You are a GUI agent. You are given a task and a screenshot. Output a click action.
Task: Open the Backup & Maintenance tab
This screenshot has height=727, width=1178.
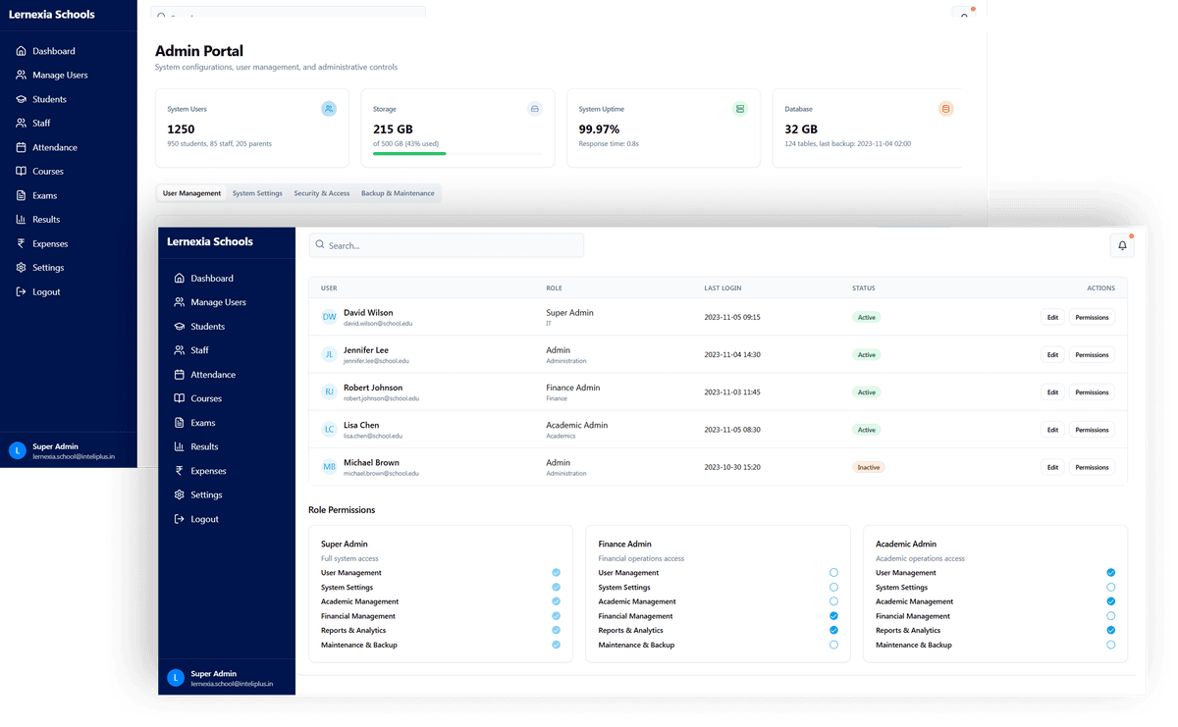399,193
